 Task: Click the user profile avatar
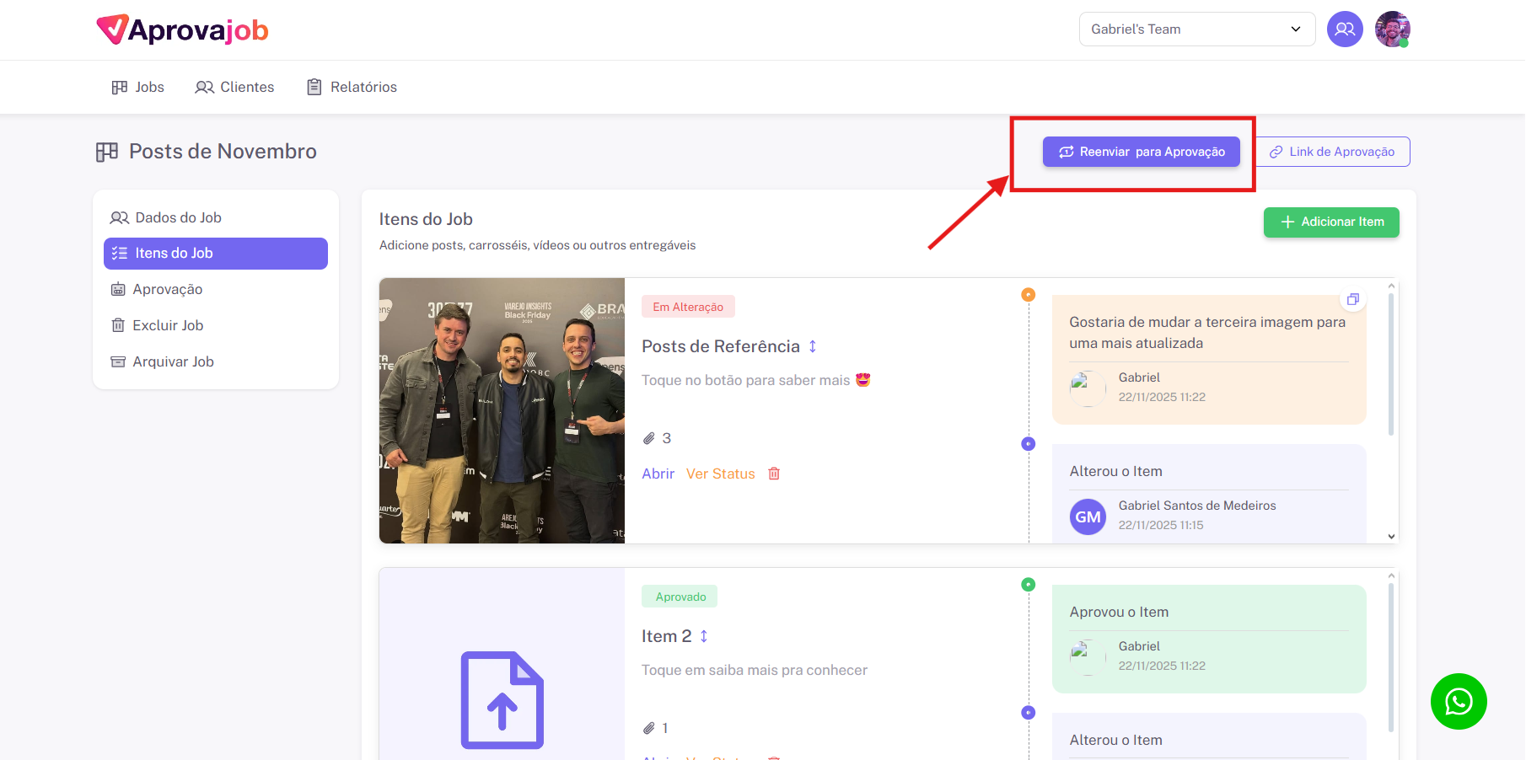coord(1392,29)
